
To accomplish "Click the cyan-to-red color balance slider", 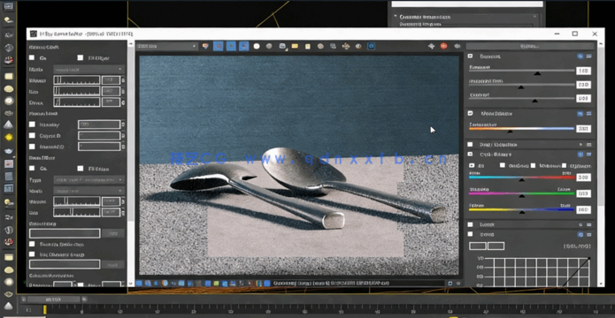I will point(522,178).
